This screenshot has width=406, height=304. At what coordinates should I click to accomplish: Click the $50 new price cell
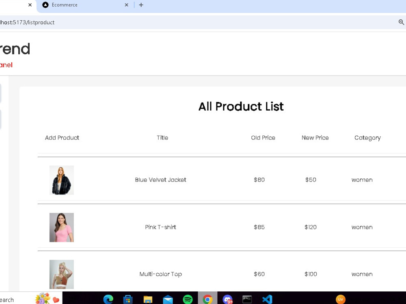coord(311,180)
